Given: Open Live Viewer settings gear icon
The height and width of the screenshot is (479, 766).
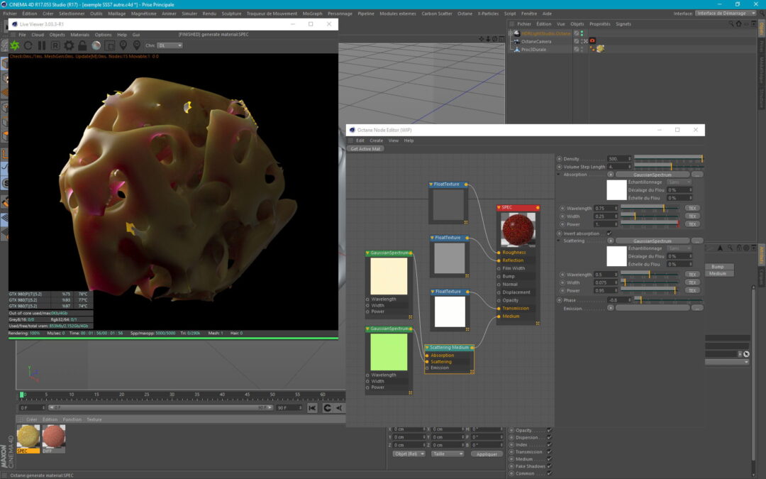Looking at the screenshot, I should click(x=69, y=45).
